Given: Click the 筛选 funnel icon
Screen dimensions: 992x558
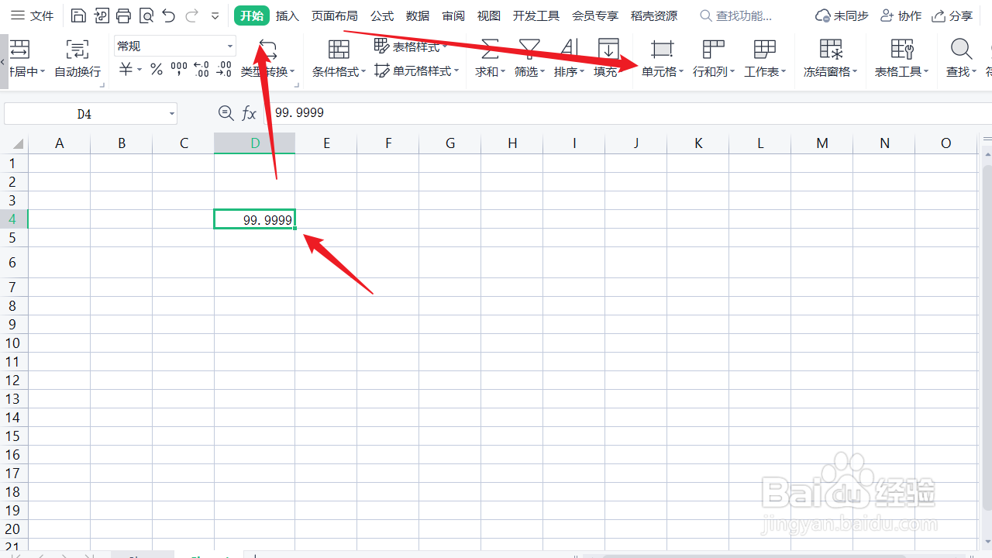Looking at the screenshot, I should (x=529, y=50).
